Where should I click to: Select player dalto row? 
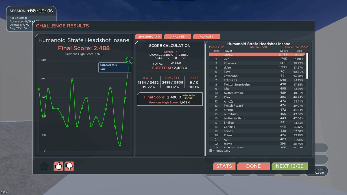coord(257,67)
